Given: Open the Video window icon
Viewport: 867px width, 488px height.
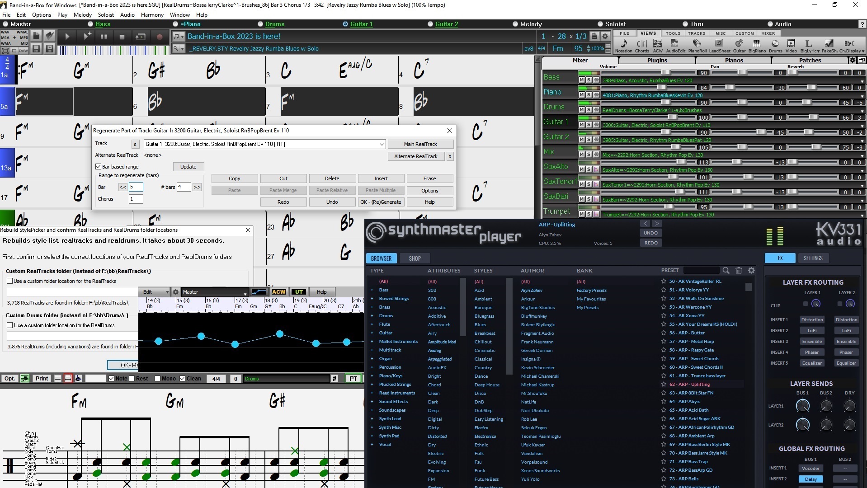Looking at the screenshot, I should [x=791, y=45].
